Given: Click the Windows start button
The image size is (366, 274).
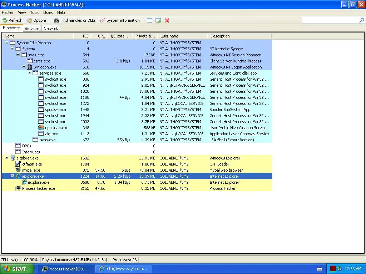Looking at the screenshot, I should tap(17, 269).
